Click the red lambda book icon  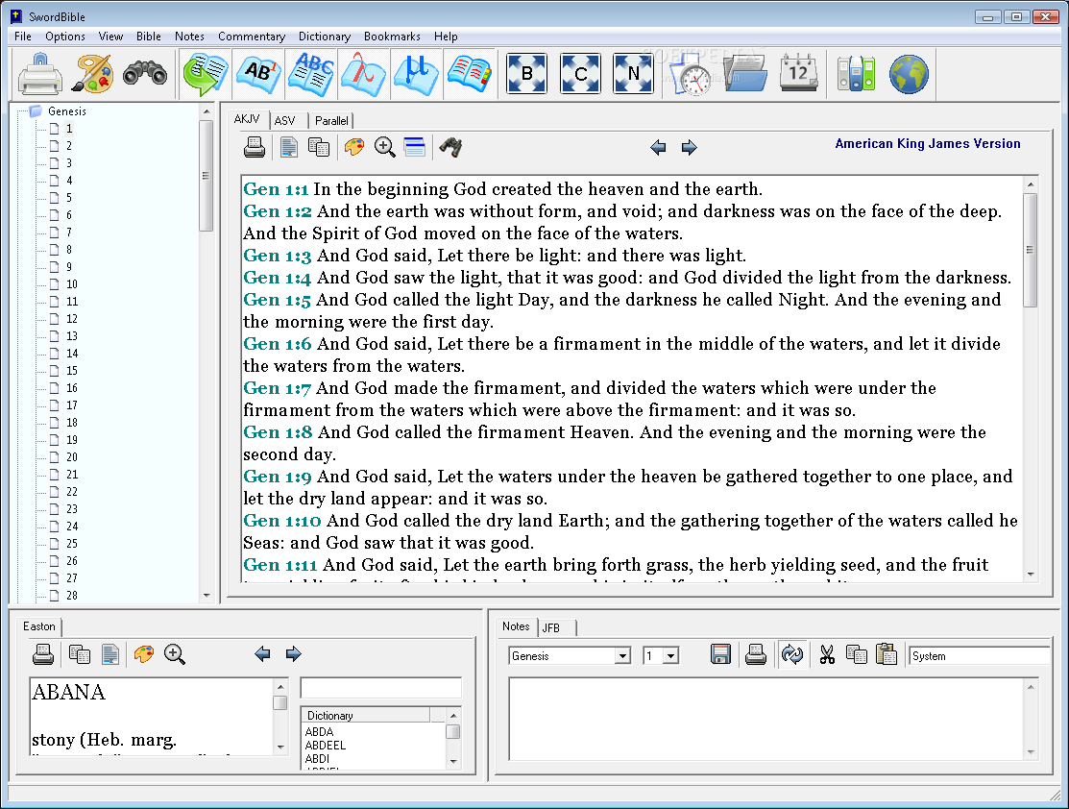[364, 74]
